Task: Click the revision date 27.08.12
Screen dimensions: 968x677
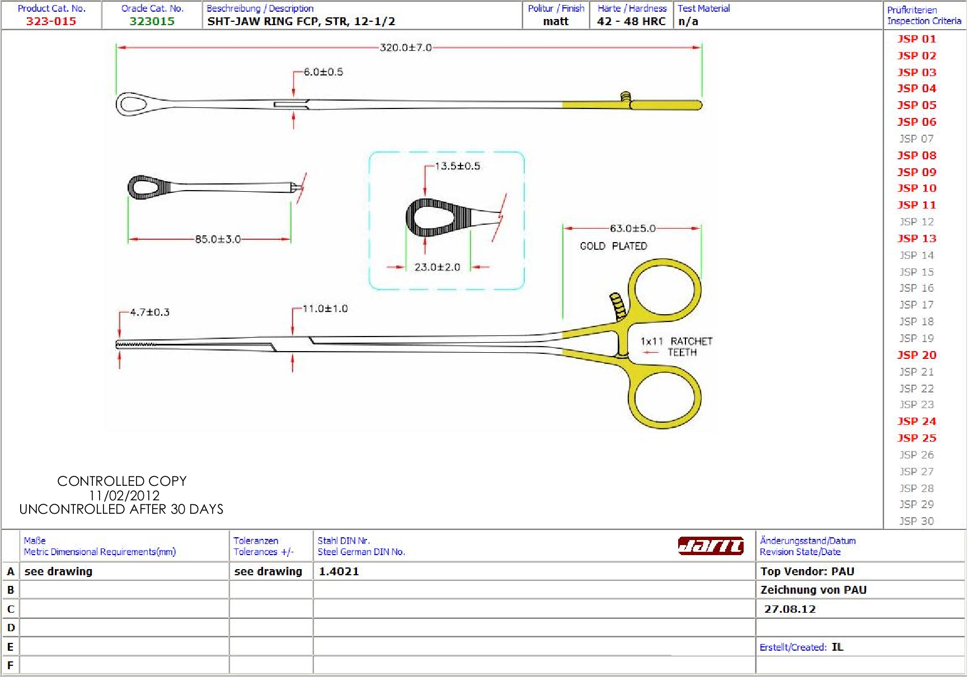Action: pos(790,609)
